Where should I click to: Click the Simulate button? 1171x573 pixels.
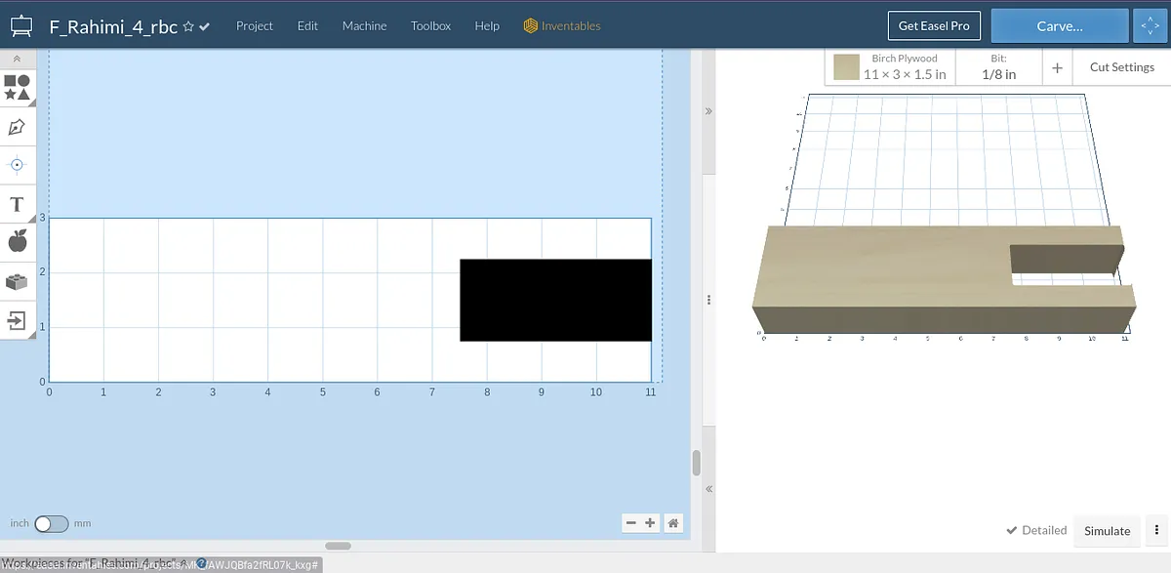click(1108, 530)
